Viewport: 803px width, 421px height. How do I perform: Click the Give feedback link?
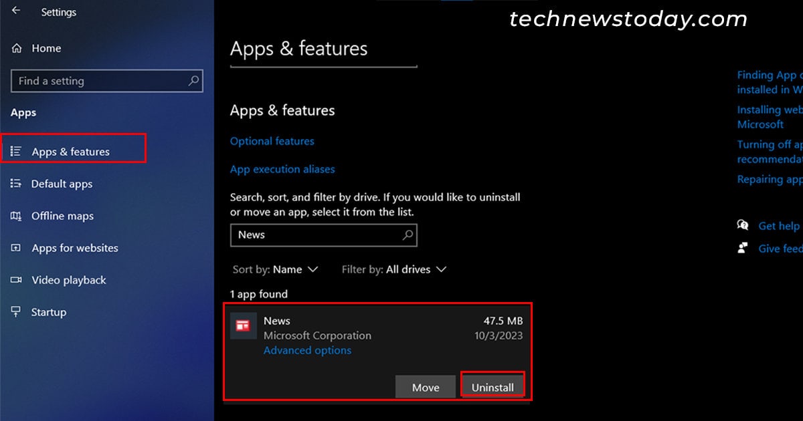(x=780, y=248)
